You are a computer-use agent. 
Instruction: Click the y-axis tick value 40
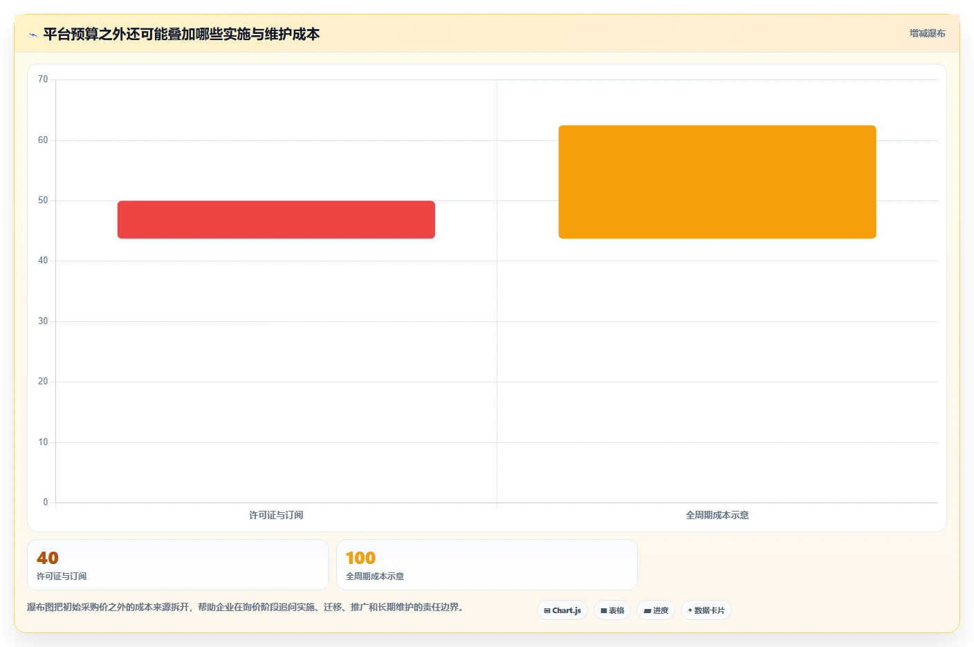point(43,261)
